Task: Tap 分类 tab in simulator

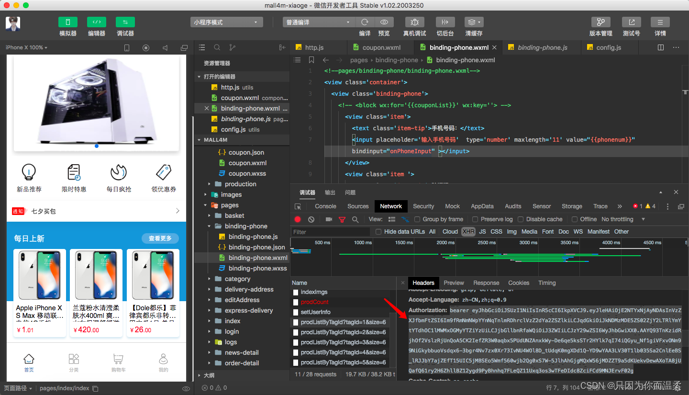Action: point(74,362)
